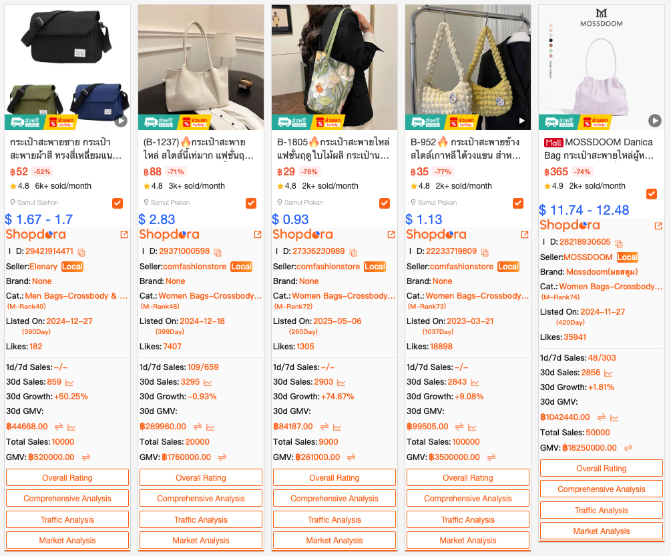Copy product ID 22233719809

[485, 252]
